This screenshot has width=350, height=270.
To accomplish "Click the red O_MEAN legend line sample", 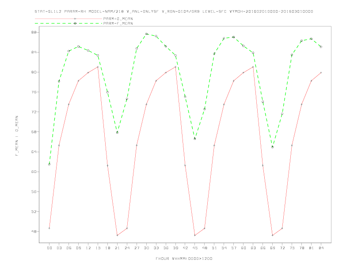I will (68, 19).
